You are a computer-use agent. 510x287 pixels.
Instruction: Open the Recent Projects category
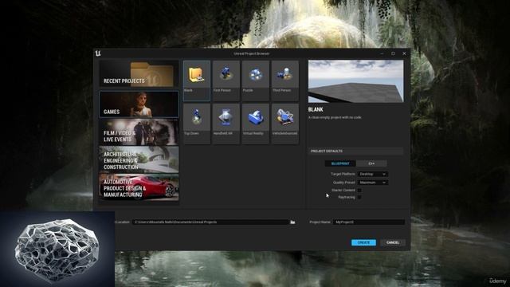(x=139, y=74)
